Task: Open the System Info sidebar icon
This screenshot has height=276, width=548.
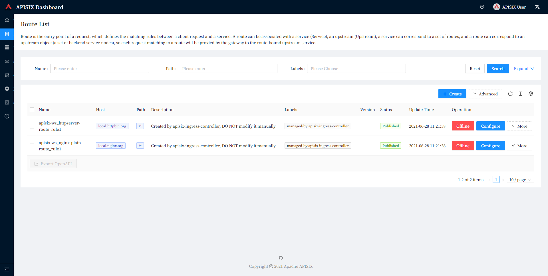Action: 7,116
